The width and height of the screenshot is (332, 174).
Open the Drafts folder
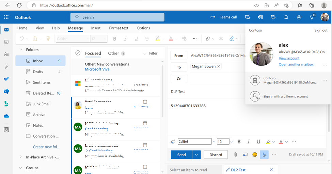click(41, 72)
